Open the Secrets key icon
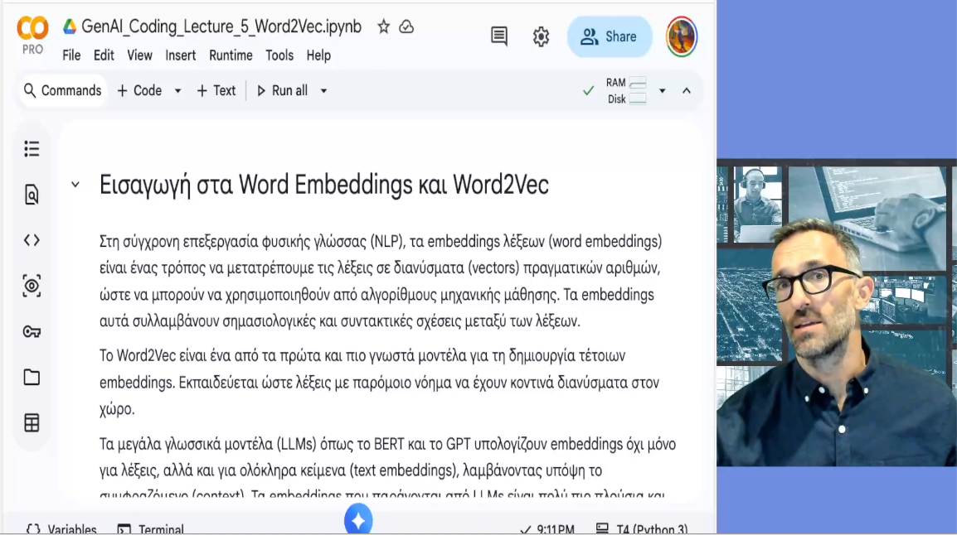This screenshot has height=535, width=957. (x=32, y=332)
